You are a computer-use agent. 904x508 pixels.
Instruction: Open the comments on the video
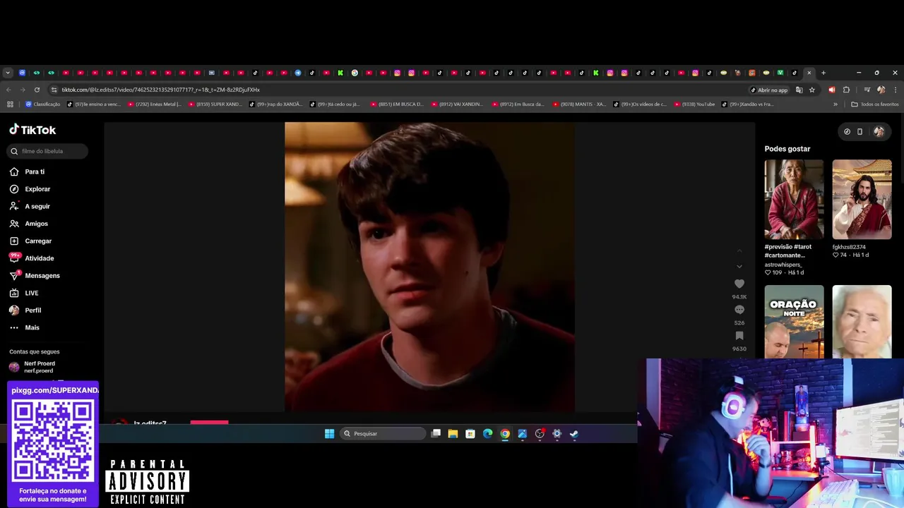tap(739, 310)
